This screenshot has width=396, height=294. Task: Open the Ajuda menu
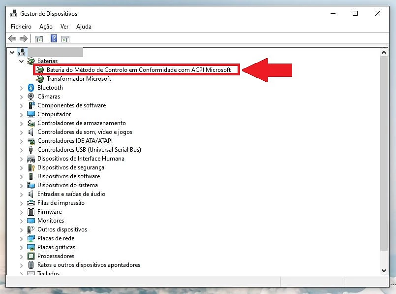84,27
